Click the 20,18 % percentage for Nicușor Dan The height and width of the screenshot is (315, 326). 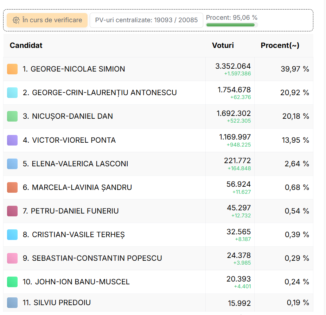pos(295,116)
